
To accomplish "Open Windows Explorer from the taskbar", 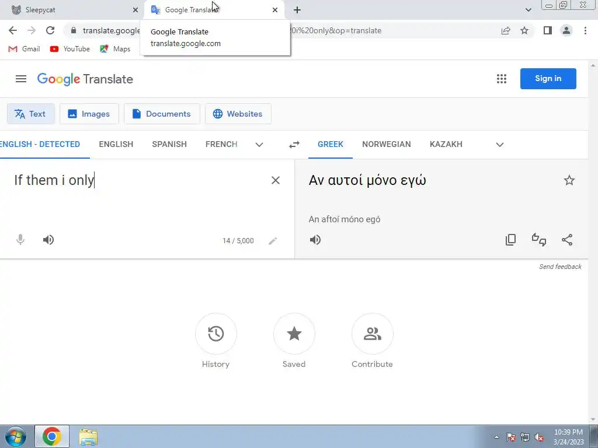I will point(88,437).
